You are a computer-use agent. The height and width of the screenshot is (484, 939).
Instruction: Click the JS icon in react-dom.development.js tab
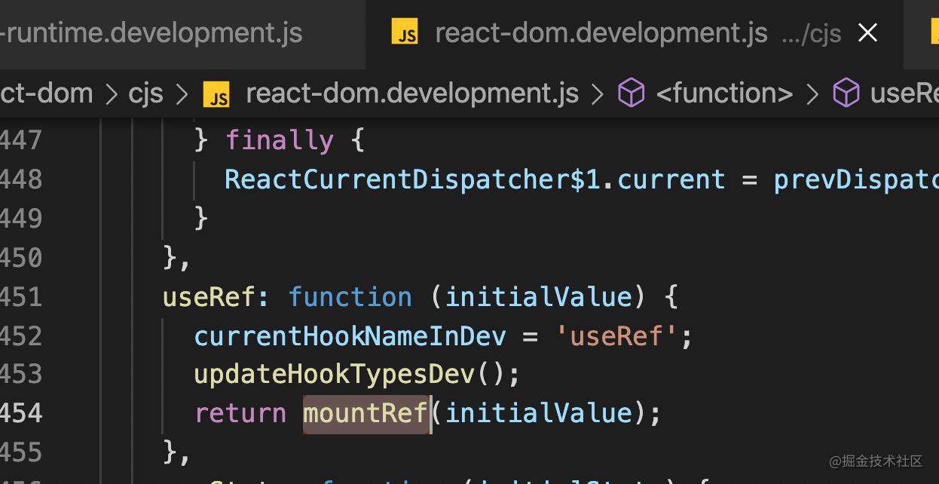pos(405,33)
